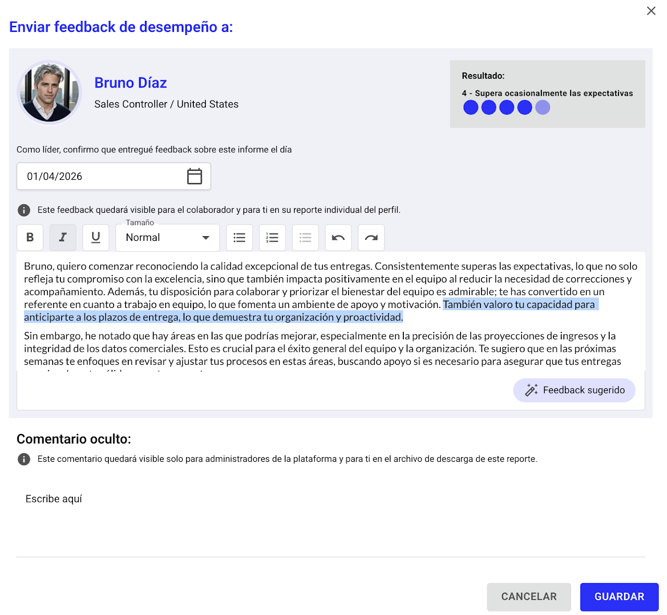Screen dimensions: 667x615
Task: Close the feedback dialog with X
Action: [651, 11]
